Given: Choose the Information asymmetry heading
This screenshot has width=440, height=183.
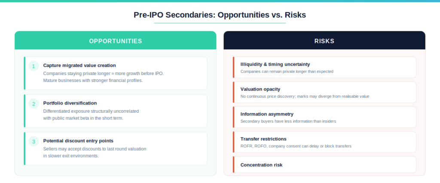Looking at the screenshot, I should pyautogui.click(x=267, y=114).
